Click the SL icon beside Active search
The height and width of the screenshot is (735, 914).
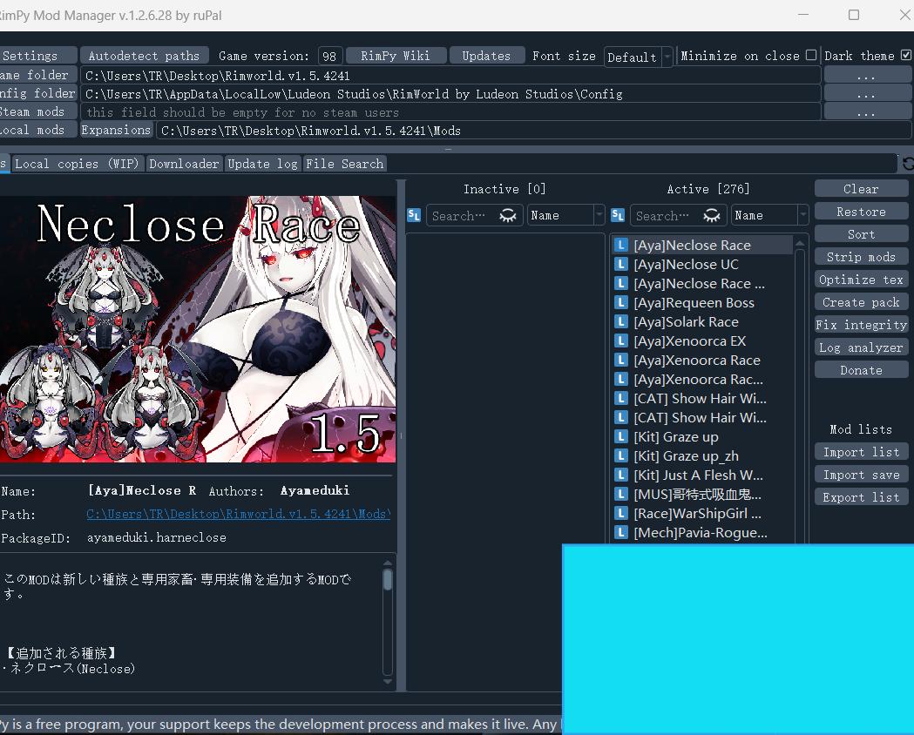[x=618, y=215]
